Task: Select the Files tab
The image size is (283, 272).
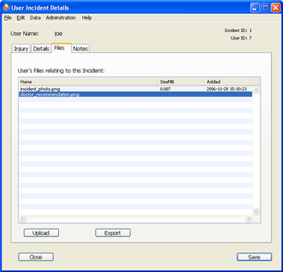Action: click(61, 48)
